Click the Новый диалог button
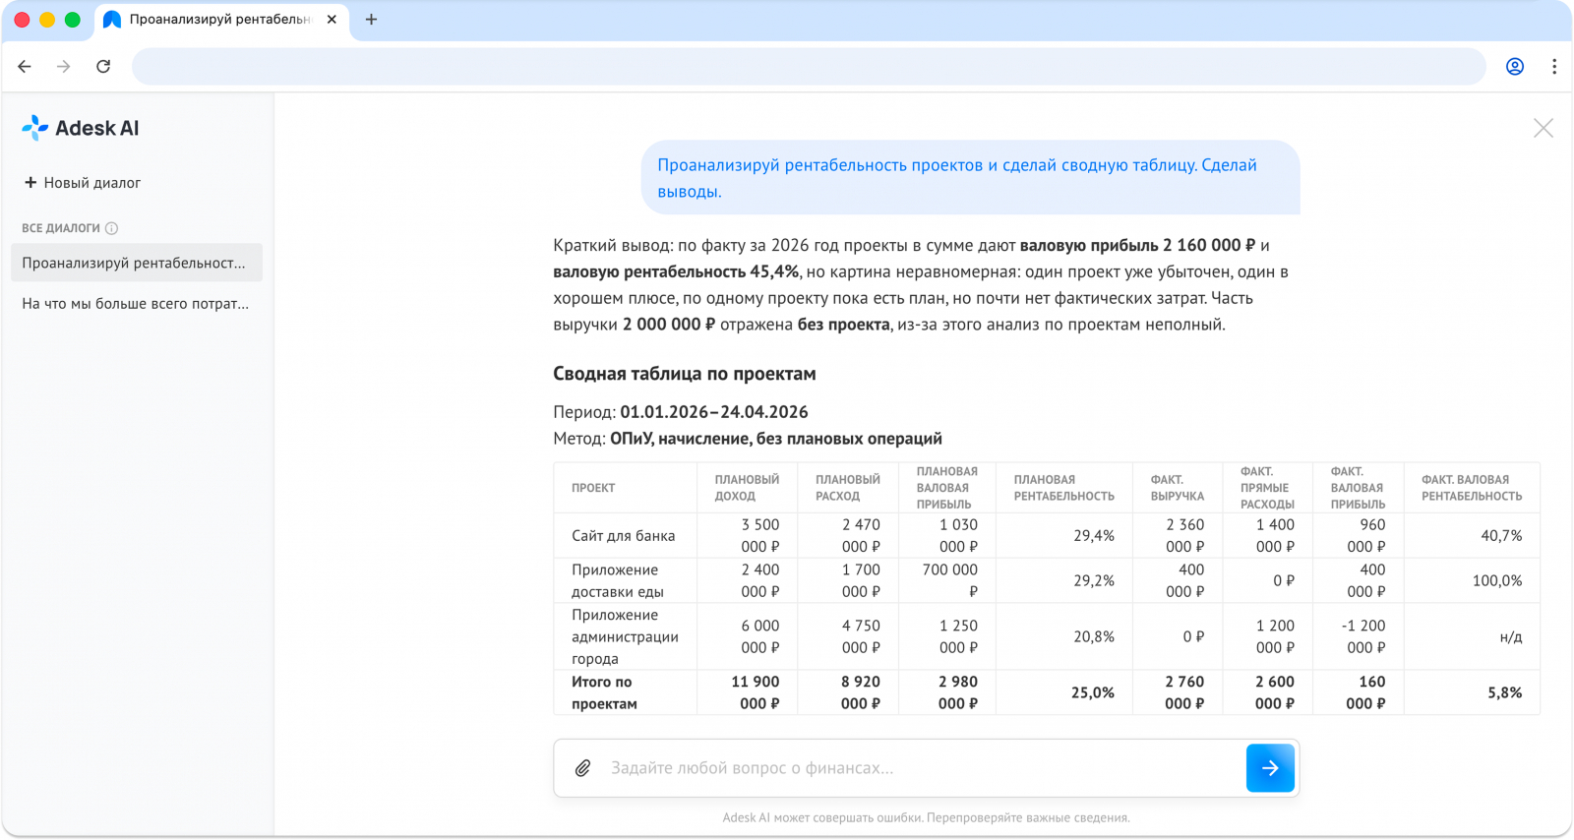 tap(83, 182)
